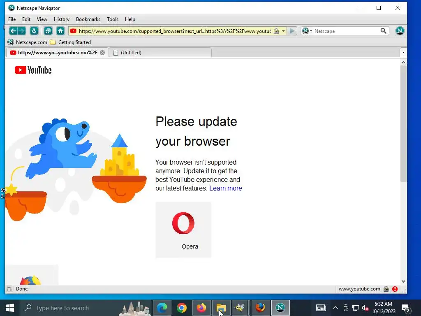Screen dimensions: 421x316
Task: Open the list-all-tabs dropdown
Action: point(403,52)
